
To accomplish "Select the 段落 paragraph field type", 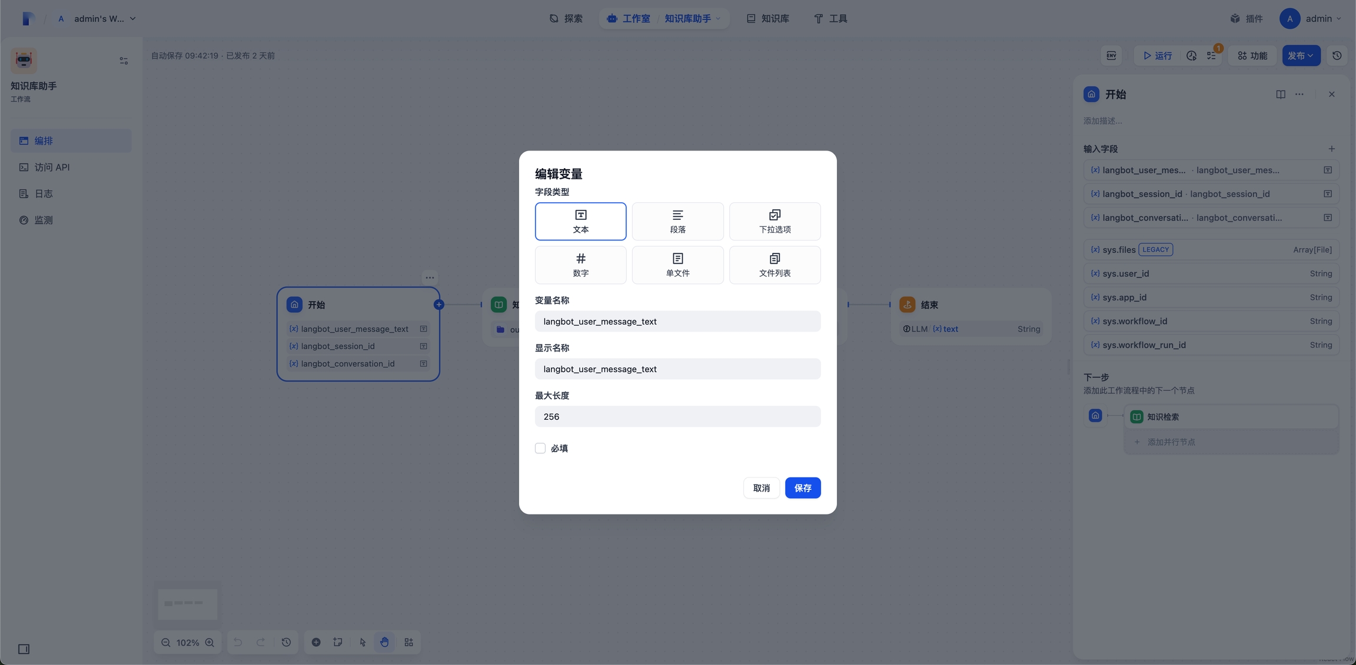I will pyautogui.click(x=677, y=221).
